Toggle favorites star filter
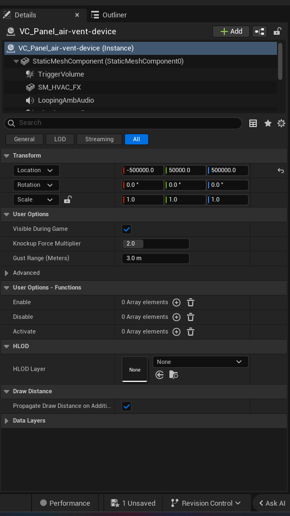Viewport: 290px width, 516px height. click(x=268, y=123)
